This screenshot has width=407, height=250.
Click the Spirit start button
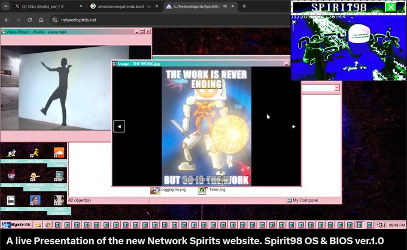pos(17,225)
